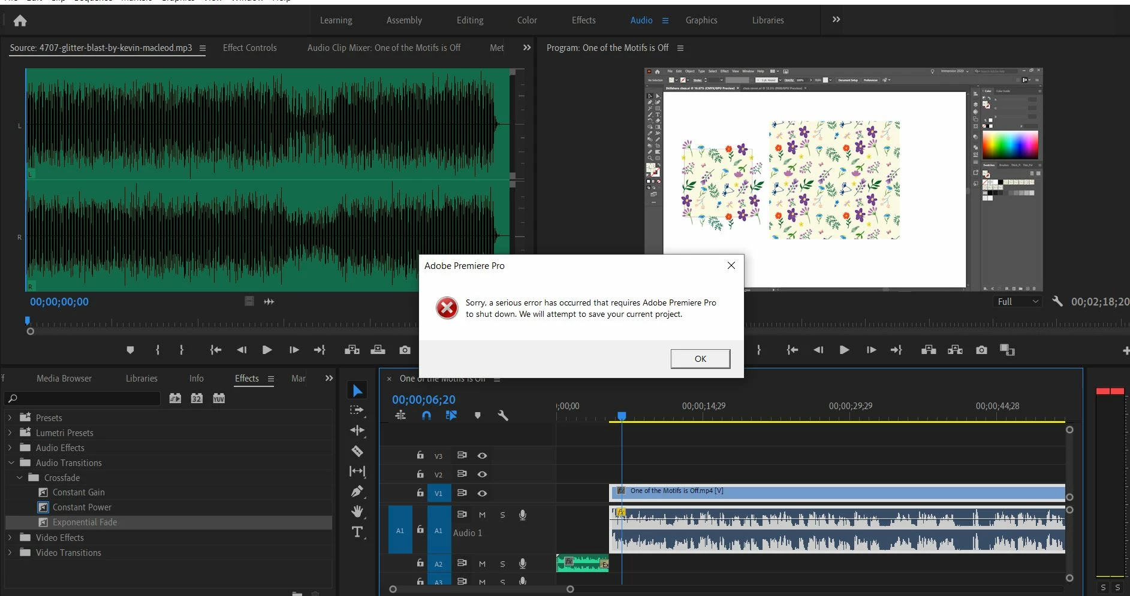Export a frame from the Source monitor
This screenshot has width=1130, height=596.
tap(405, 350)
